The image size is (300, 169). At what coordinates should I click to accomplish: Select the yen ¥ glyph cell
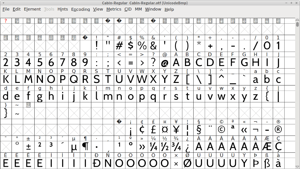pyautogui.click(x=176, y=130)
